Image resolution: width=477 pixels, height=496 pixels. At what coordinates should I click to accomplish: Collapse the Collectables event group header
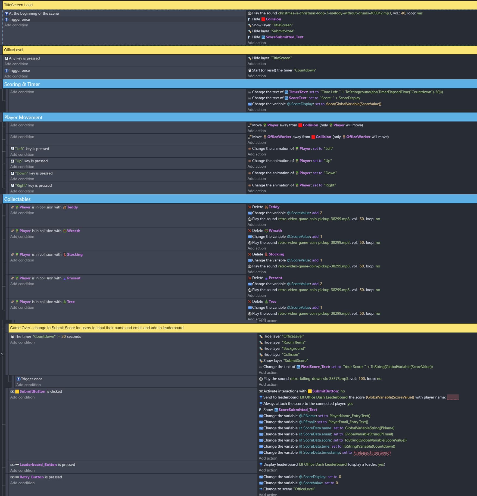17,199
